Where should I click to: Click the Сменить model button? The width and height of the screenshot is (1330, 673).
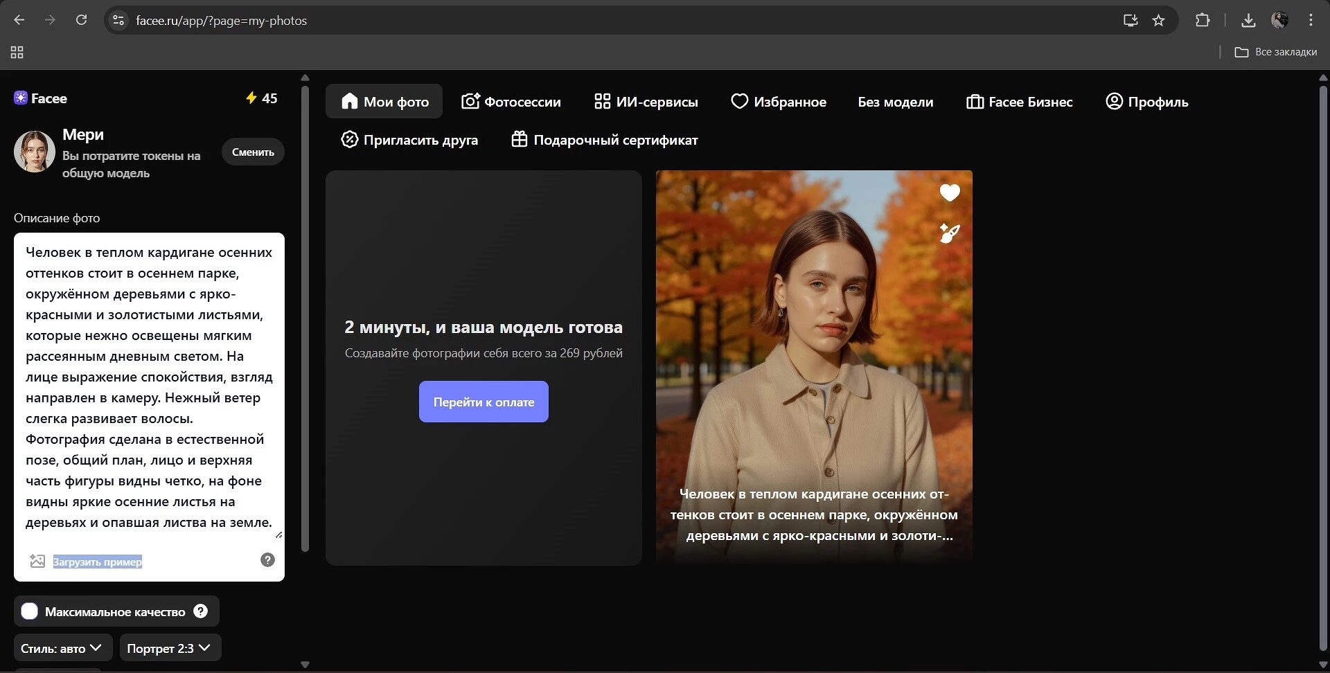(x=253, y=152)
